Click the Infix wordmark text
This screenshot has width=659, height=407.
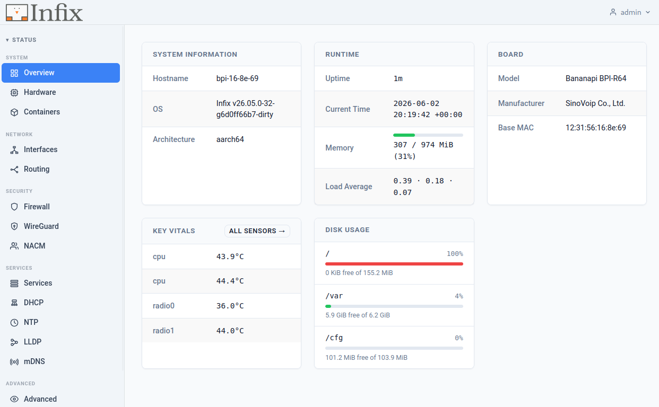click(57, 12)
